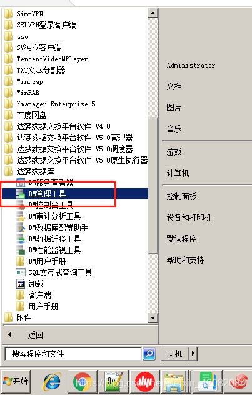Click scrollbar down arrow in program list
The width and height of the screenshot is (252, 395).
153,318
